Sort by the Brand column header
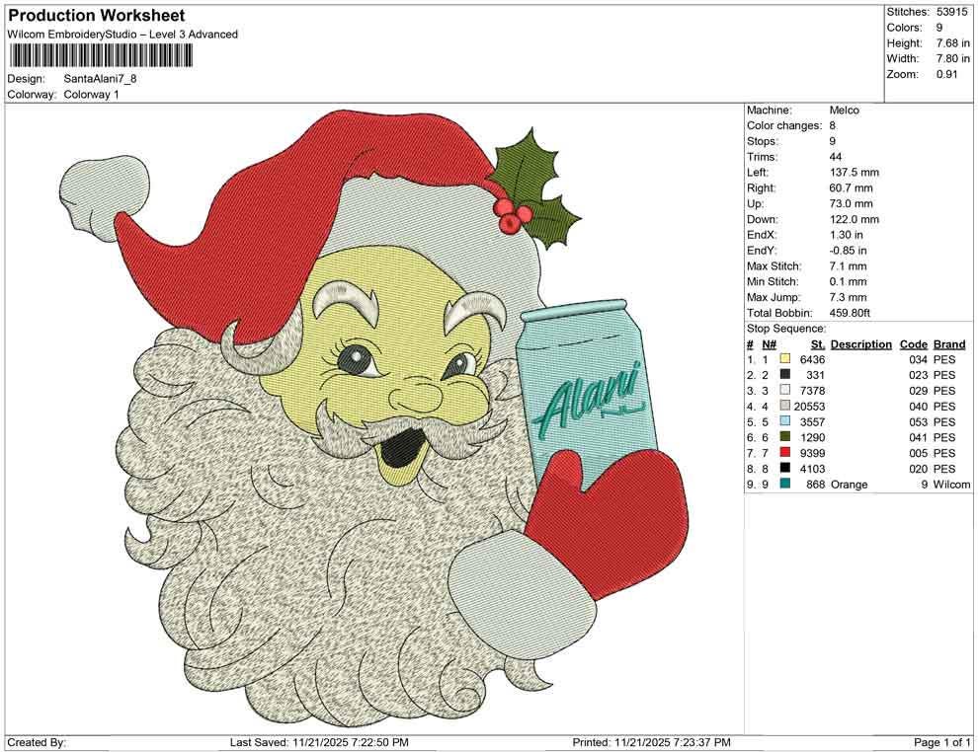978x752 pixels. coord(949,343)
